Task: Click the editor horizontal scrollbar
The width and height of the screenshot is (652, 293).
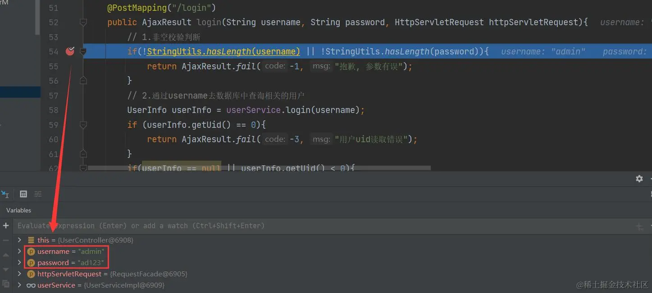Action: click(259, 168)
